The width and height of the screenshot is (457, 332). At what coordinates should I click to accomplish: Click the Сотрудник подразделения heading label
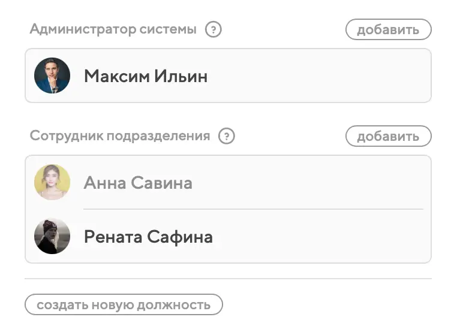(x=120, y=136)
